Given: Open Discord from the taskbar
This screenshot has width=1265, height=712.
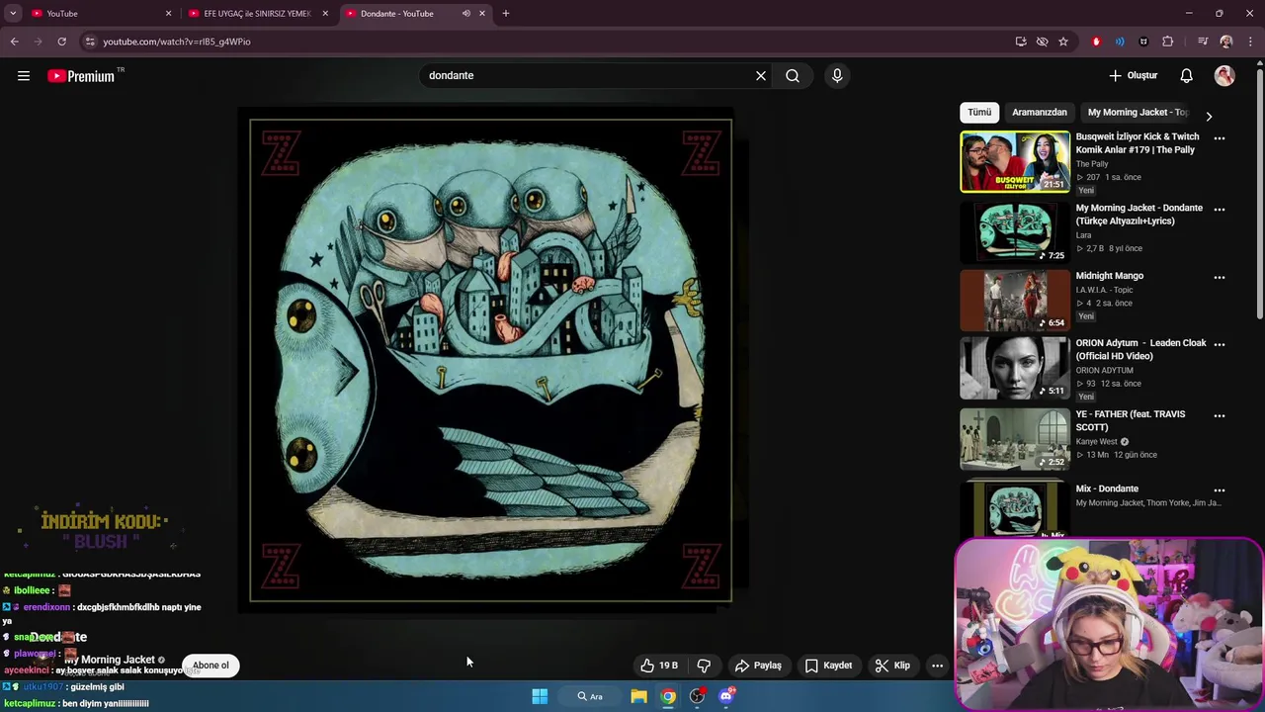Looking at the screenshot, I should point(727,696).
